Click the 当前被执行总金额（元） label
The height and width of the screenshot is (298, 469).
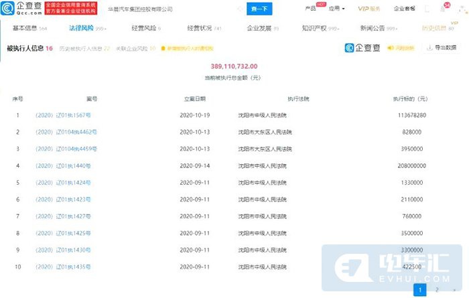pyautogui.click(x=232, y=78)
